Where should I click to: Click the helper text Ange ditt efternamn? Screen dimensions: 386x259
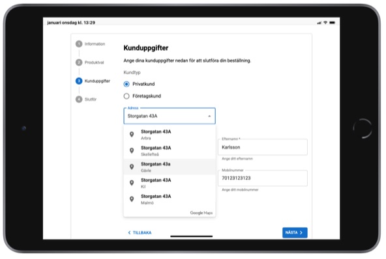click(237, 159)
